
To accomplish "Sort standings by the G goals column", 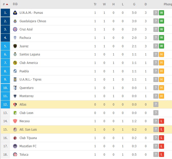I will tap(134, 4).
